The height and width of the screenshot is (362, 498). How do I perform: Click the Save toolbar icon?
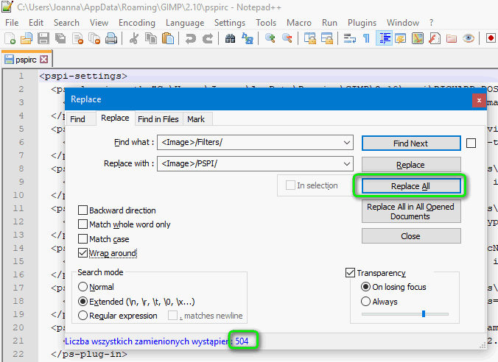[43, 39]
